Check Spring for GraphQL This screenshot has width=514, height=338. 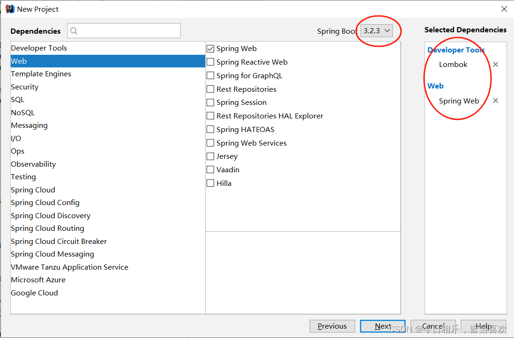click(x=210, y=76)
